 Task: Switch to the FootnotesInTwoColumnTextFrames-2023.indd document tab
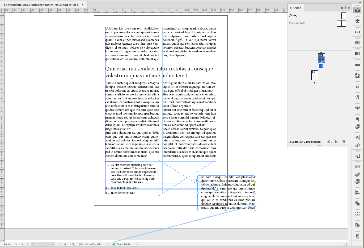tap(40, 4)
